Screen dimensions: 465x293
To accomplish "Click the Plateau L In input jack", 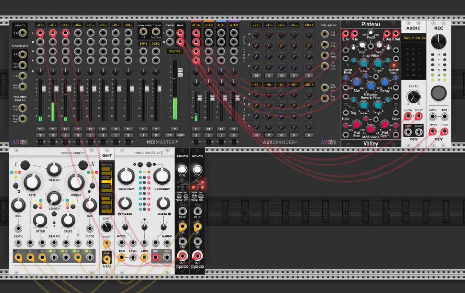I will pyautogui.click(x=346, y=34).
